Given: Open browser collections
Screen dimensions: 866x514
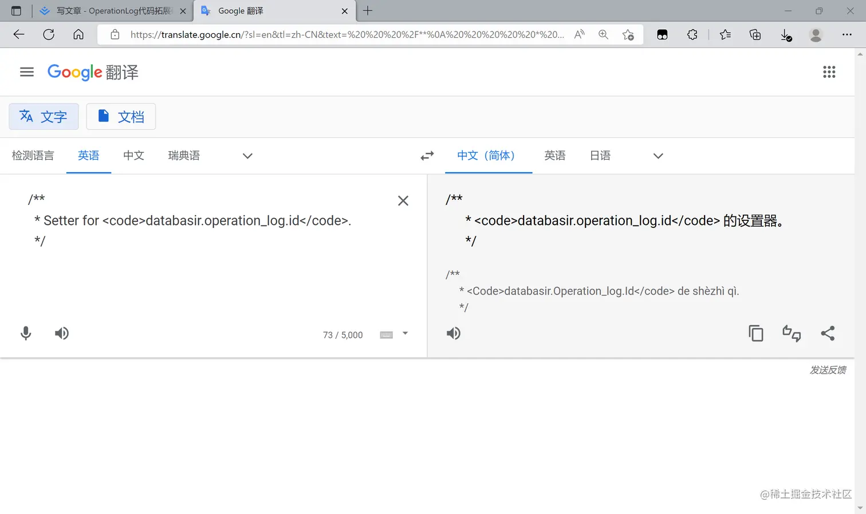Looking at the screenshot, I should pyautogui.click(x=755, y=34).
